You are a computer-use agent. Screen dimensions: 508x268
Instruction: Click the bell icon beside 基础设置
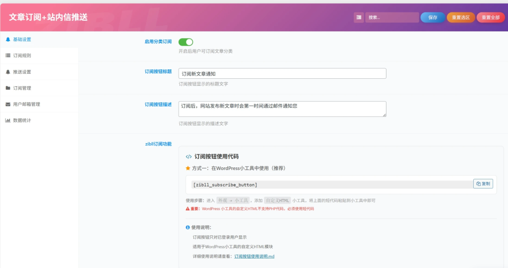(8, 40)
